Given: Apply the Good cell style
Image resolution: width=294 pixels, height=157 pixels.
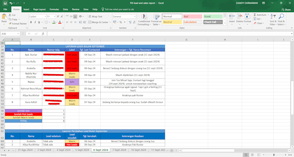Looking at the screenshot, I should click(213, 16).
